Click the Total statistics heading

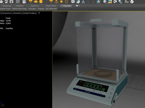pos(8,18)
